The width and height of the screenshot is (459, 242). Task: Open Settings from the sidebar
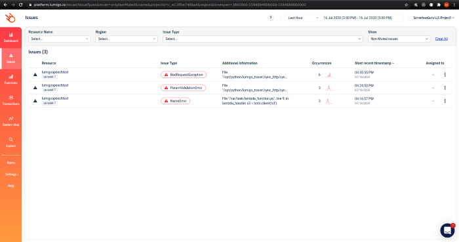[12, 174]
